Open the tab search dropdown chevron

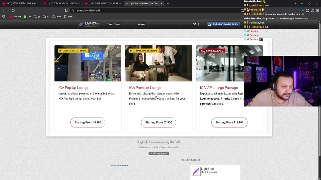(296, 3)
